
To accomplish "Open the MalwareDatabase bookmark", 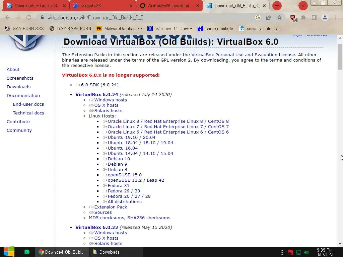I will pos(119,28).
